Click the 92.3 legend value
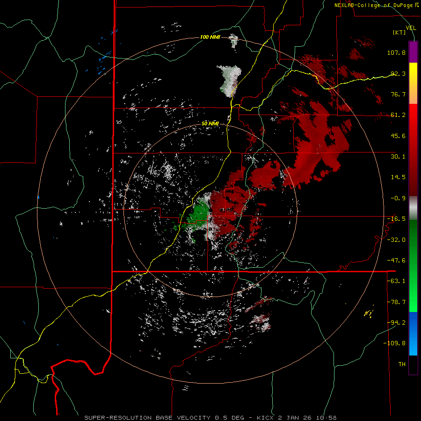 (398, 73)
